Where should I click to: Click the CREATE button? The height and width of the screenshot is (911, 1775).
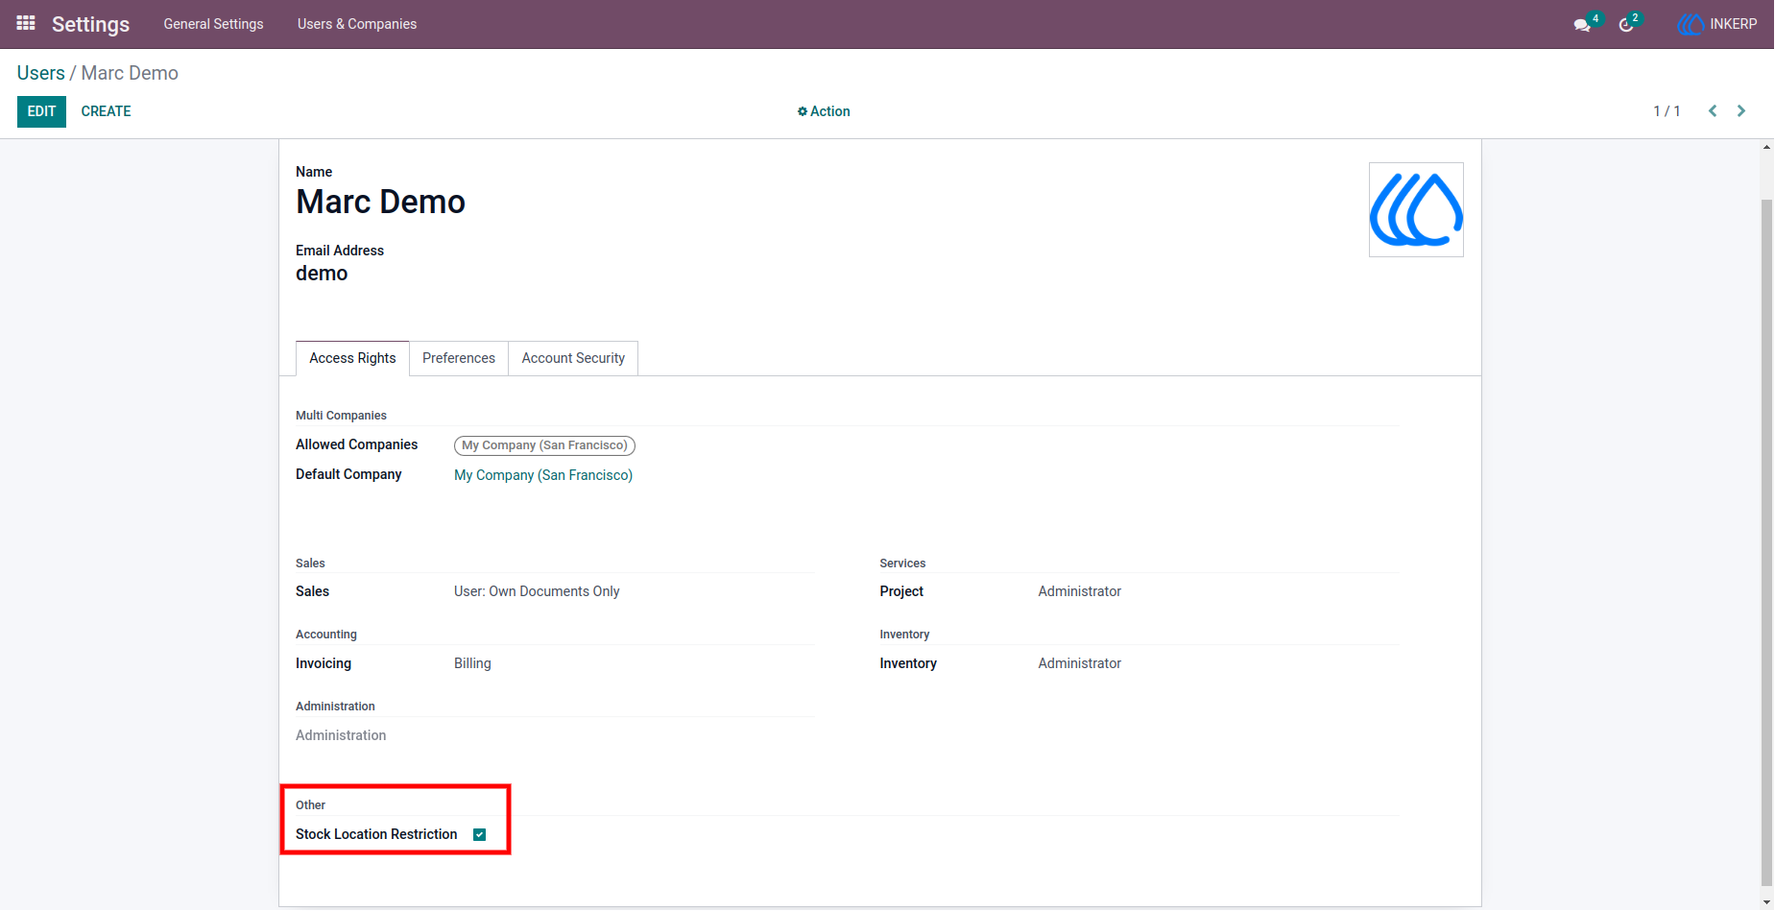106,111
